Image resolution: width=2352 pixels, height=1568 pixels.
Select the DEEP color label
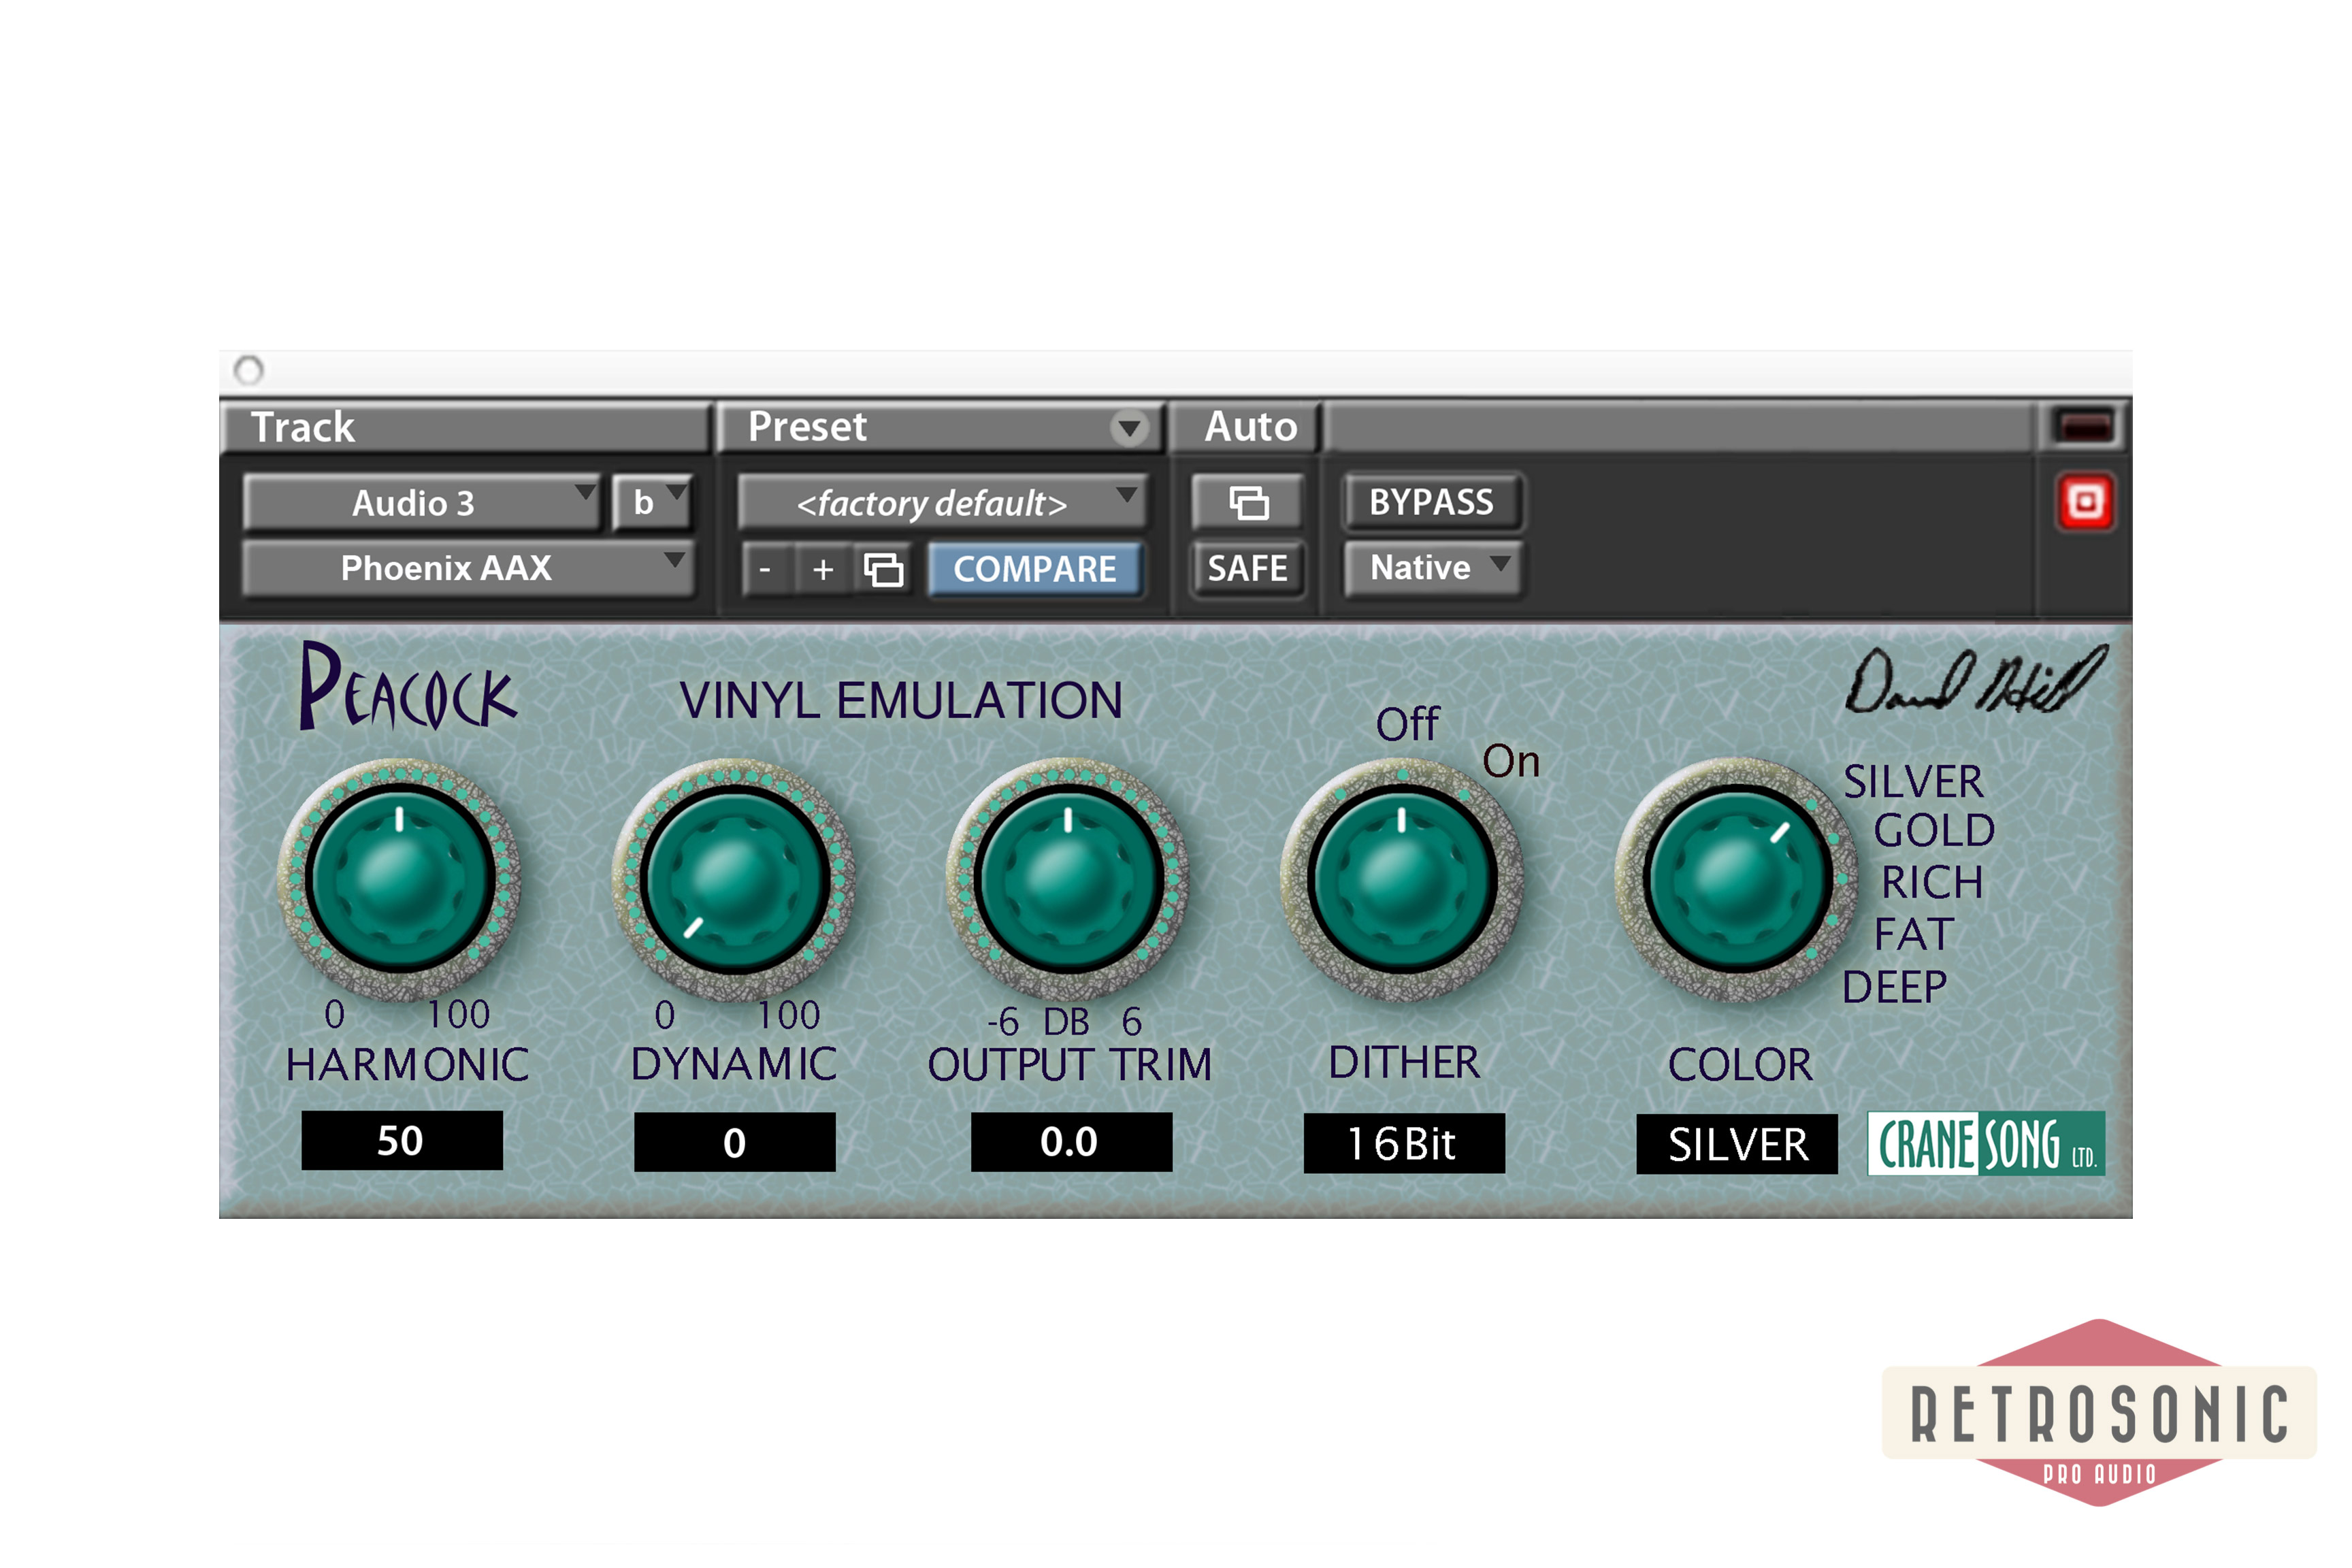tap(1895, 987)
